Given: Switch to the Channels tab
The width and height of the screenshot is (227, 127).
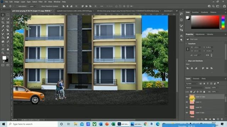Looking at the screenshot, I should tap(196, 79).
